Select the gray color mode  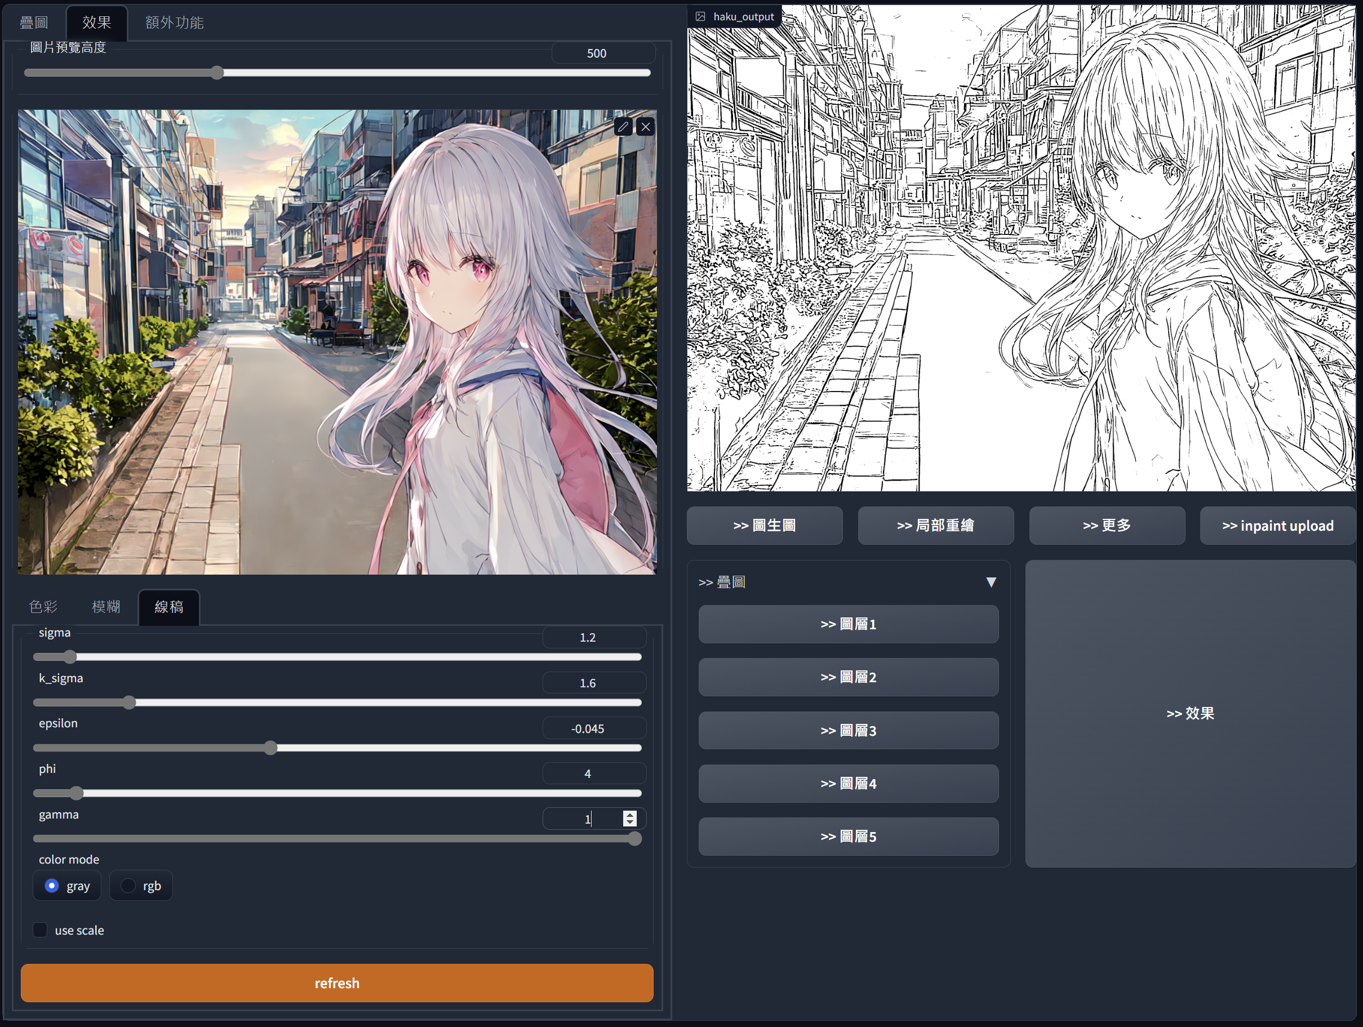(52, 886)
